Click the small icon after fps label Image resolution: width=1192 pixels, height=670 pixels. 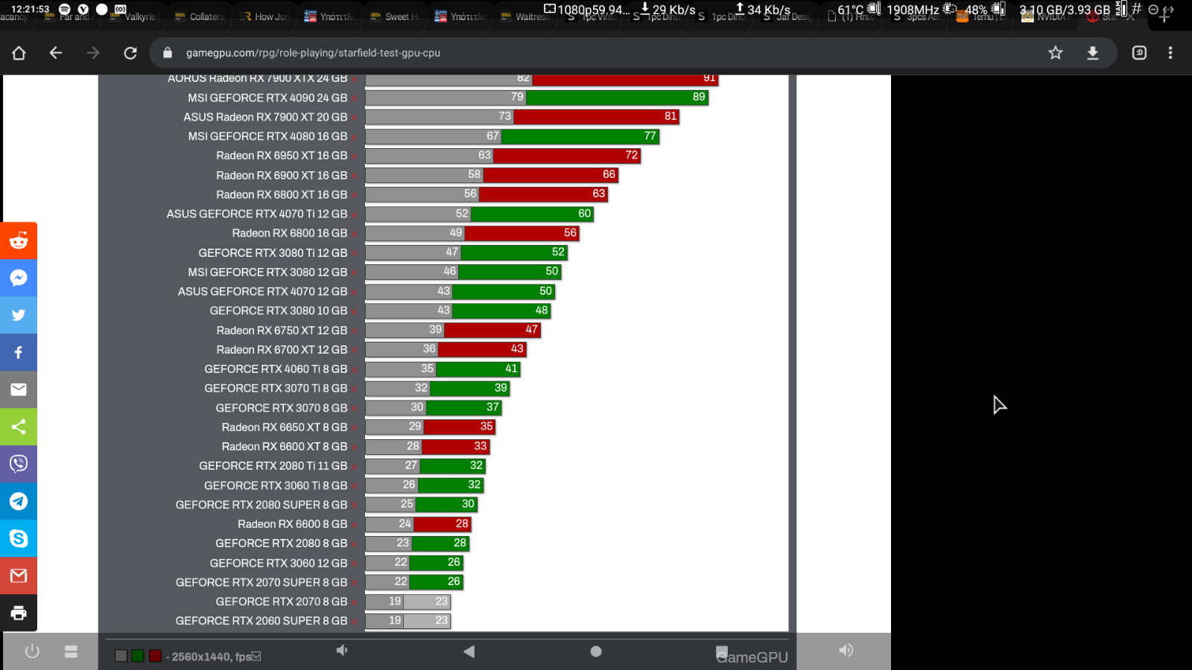(x=256, y=656)
